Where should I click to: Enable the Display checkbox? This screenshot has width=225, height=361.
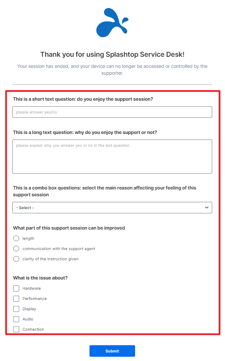16,309
